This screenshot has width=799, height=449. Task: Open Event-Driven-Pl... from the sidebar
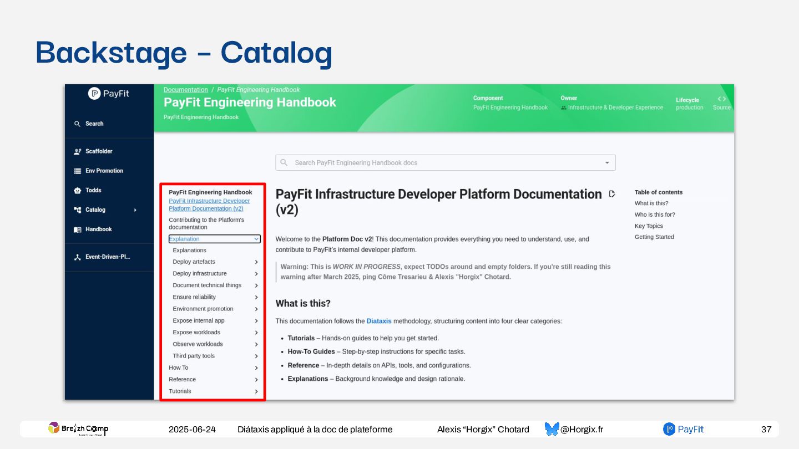108,257
